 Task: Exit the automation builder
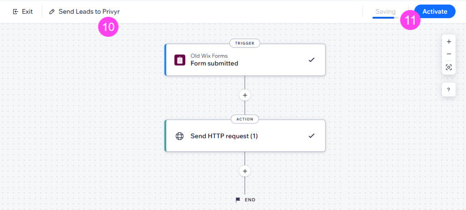(23, 11)
